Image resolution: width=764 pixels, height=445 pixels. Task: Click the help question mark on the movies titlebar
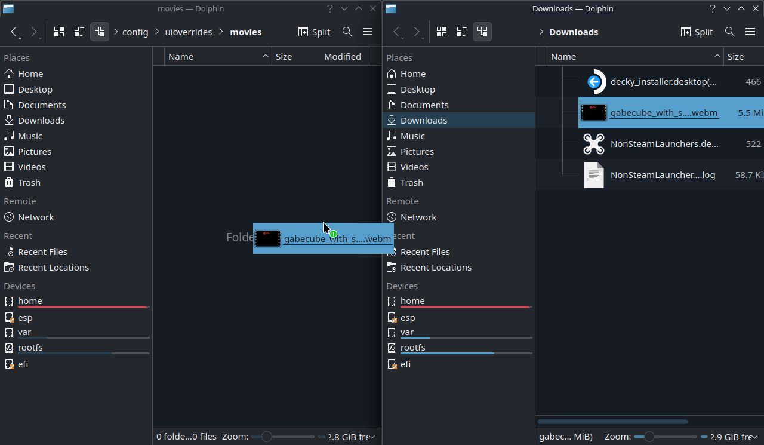329,8
